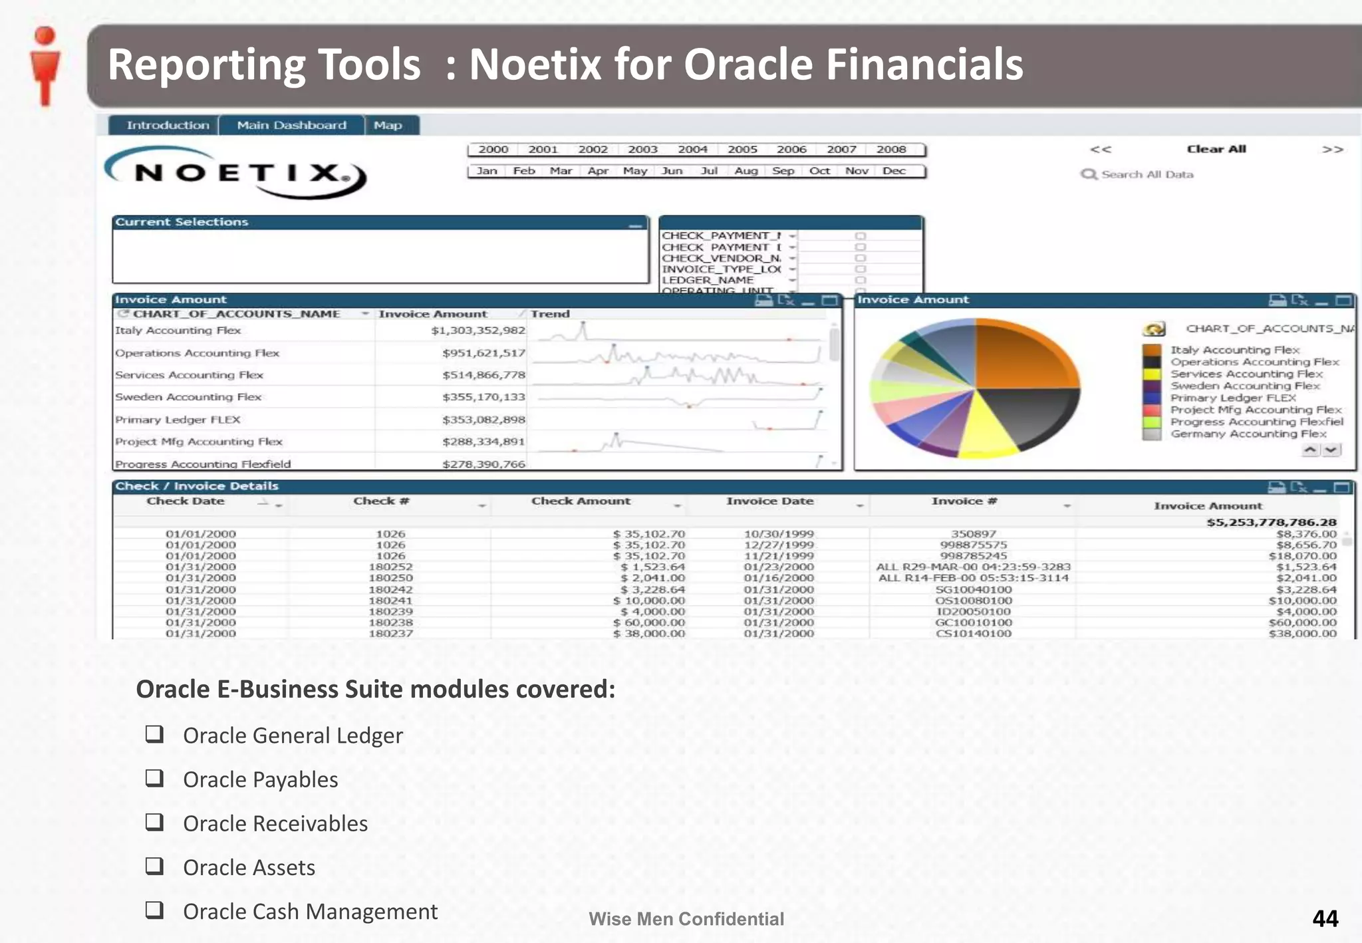Click the Search All Data field
This screenshot has width=1362, height=943.
coord(1147,174)
